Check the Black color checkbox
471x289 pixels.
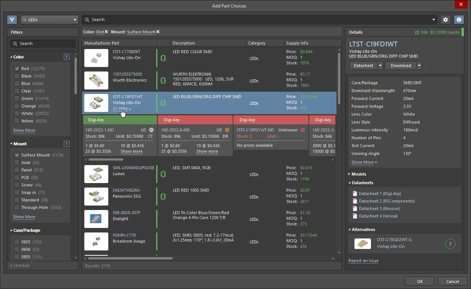point(16,76)
